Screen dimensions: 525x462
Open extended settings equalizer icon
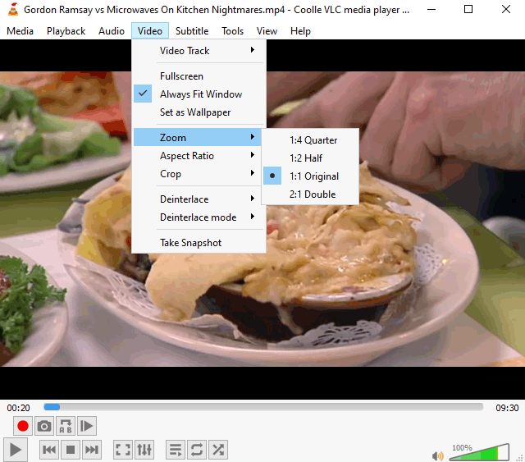(x=144, y=450)
